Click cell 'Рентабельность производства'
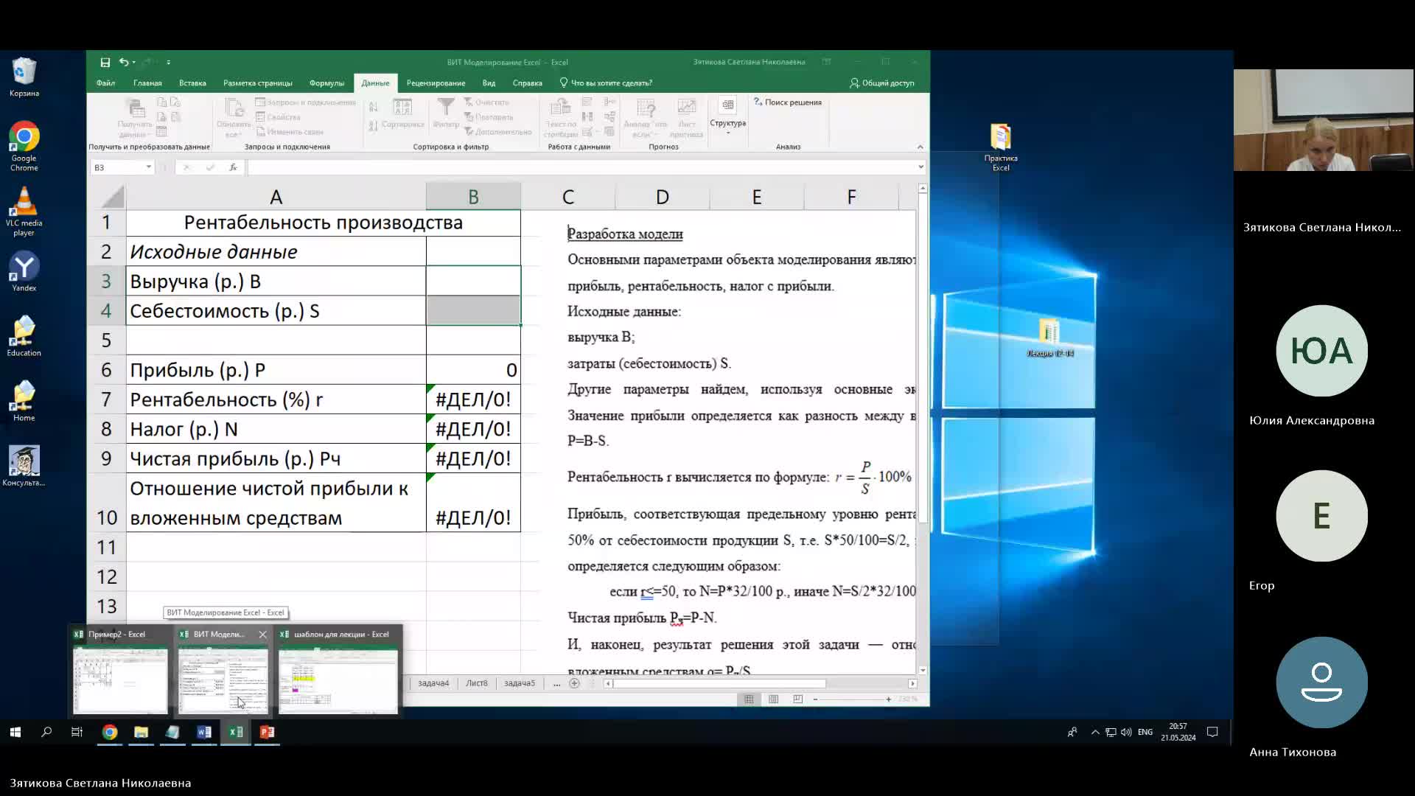 (x=324, y=223)
